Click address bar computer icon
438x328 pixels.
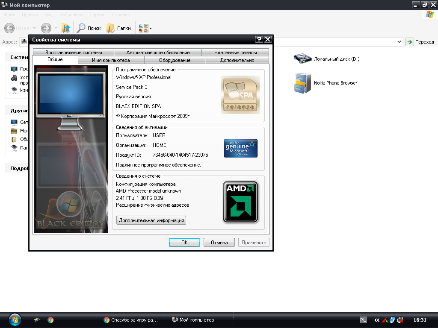24,42
